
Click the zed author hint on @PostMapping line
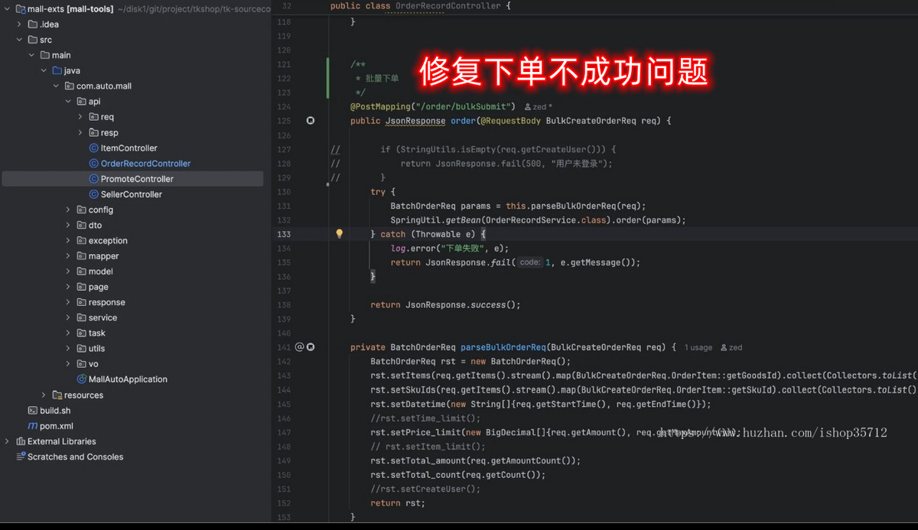point(539,107)
